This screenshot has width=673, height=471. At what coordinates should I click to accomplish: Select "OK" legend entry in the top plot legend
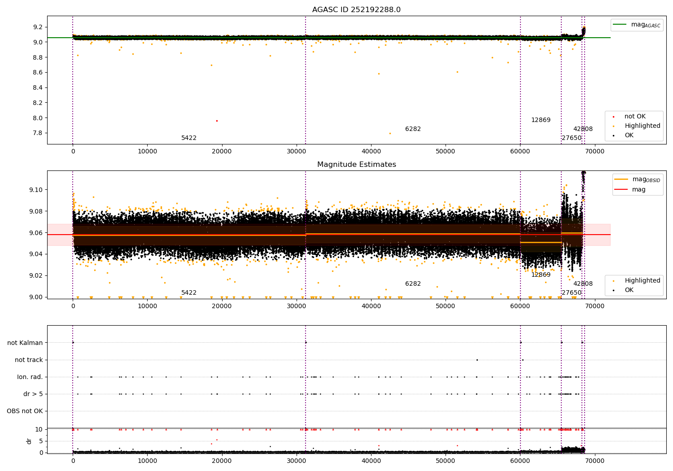click(624, 135)
